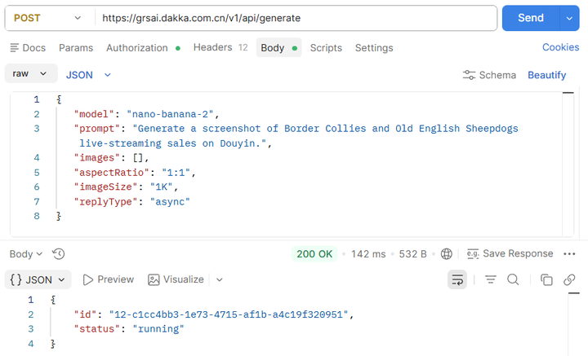Click the Cookies link
The width and height of the screenshot is (588, 356).
click(560, 47)
